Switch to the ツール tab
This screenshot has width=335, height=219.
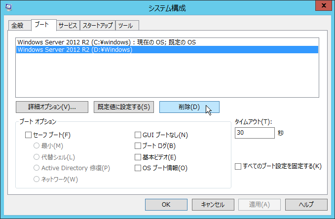pyautogui.click(x=127, y=26)
